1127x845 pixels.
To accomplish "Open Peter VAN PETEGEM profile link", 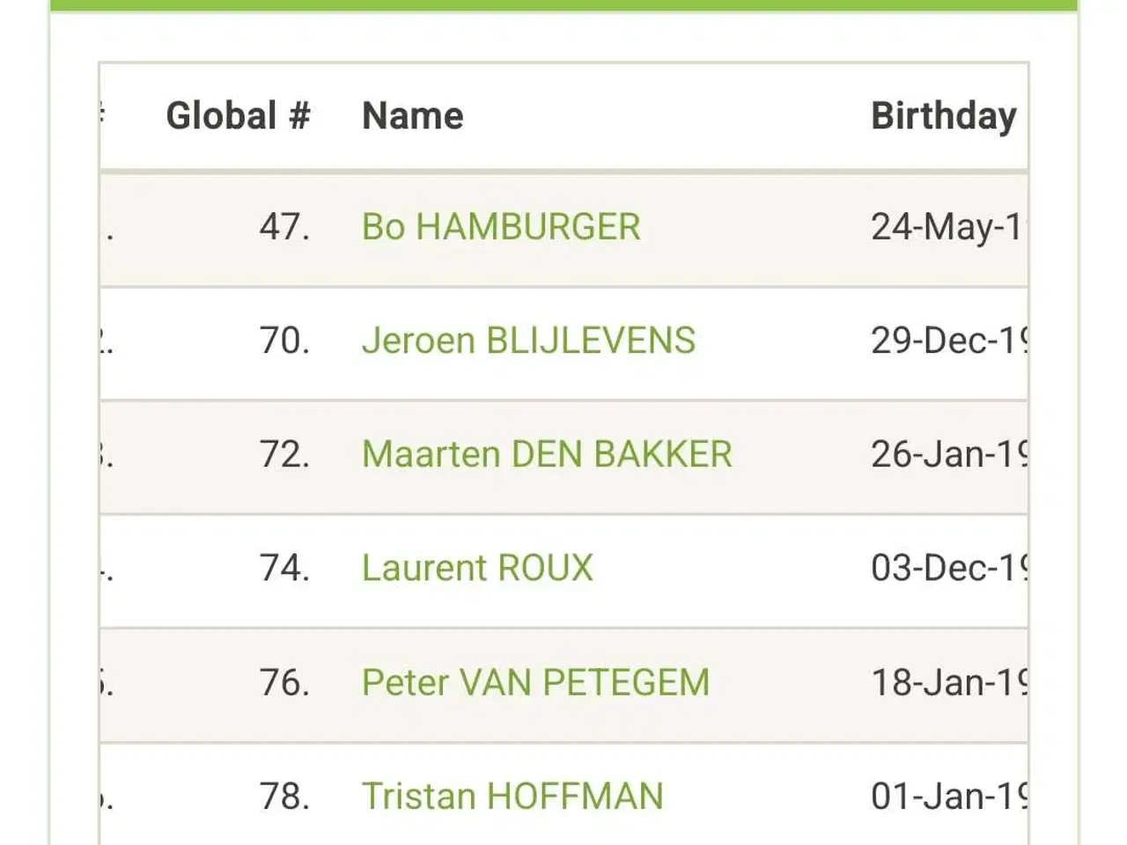I will point(535,682).
